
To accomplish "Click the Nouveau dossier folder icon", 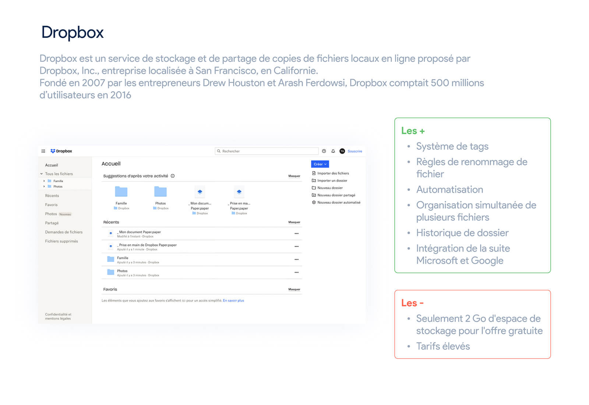I will pos(314,188).
